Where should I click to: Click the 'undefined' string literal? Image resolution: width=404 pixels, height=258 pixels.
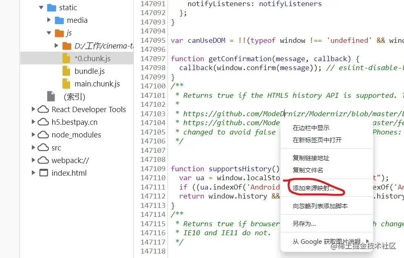(x=349, y=40)
